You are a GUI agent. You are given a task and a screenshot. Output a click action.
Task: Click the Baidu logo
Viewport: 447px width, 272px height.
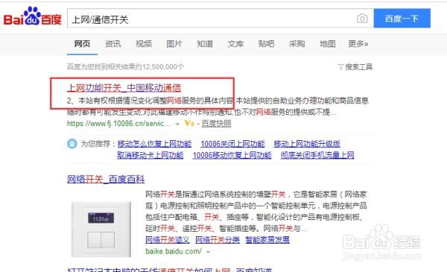click(33, 16)
